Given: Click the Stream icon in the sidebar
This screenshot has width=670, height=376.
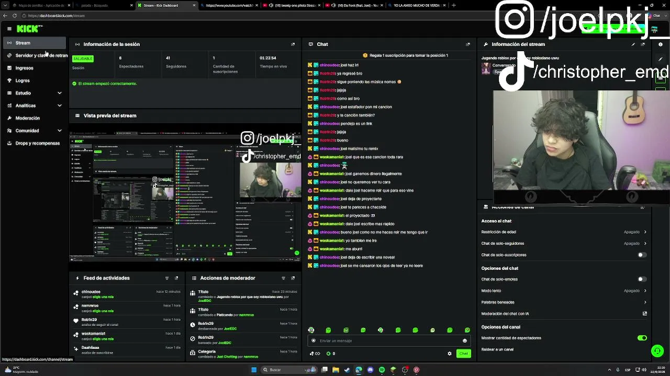Looking at the screenshot, I should tap(9, 43).
